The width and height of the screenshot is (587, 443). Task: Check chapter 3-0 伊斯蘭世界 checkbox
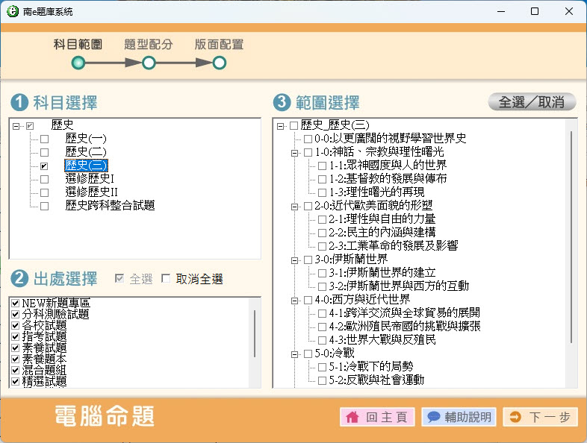[x=308, y=260]
